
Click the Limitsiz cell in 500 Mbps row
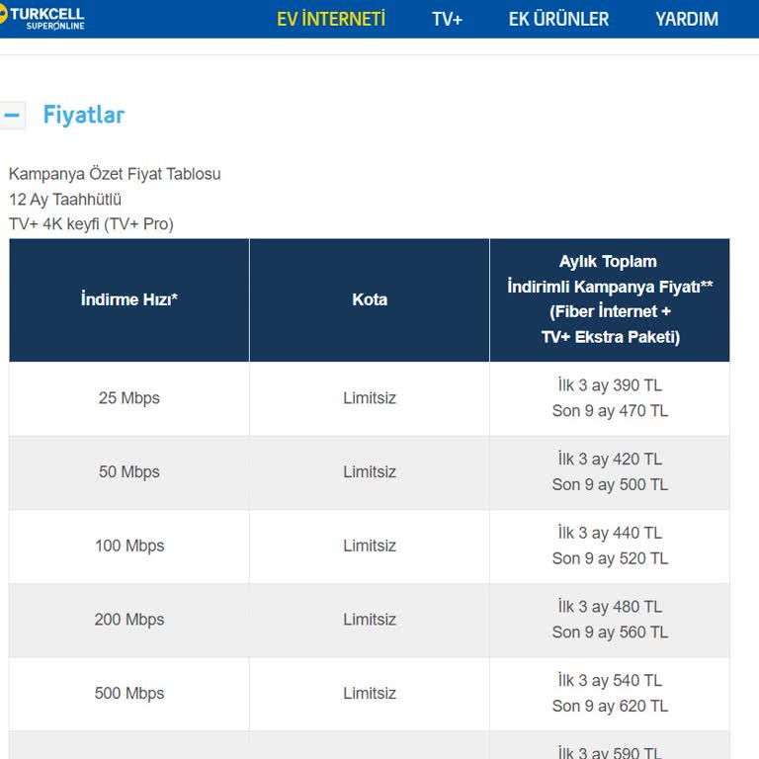click(370, 694)
